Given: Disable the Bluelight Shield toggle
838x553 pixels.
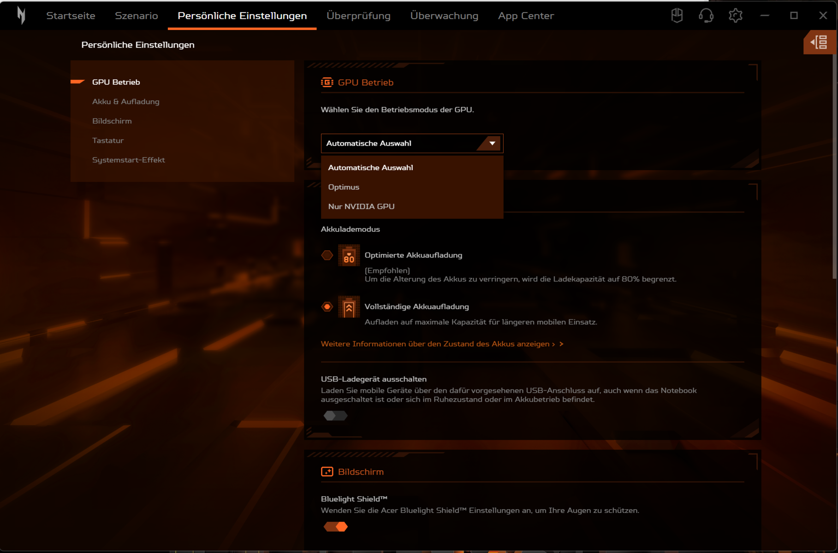Looking at the screenshot, I should 335,527.
